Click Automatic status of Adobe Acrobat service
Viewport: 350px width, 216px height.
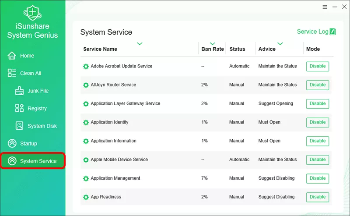click(239, 66)
